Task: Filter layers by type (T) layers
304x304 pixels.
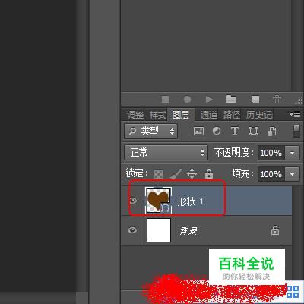Action: tap(235, 131)
